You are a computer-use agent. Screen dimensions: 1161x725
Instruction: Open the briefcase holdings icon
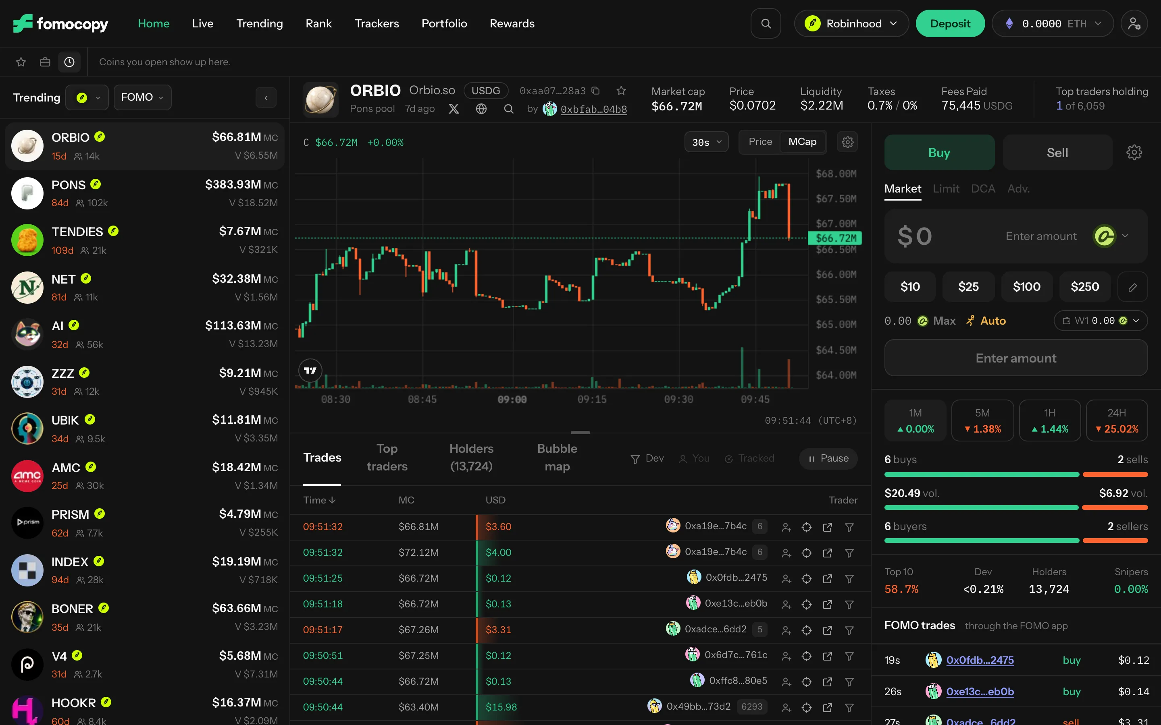coord(45,62)
